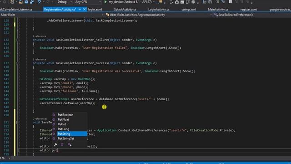Image resolution: width=291 pixels, height=164 pixels.
Task: Click the wrench filter icon in IntelliSense popup
Action: click(x=55, y=144)
